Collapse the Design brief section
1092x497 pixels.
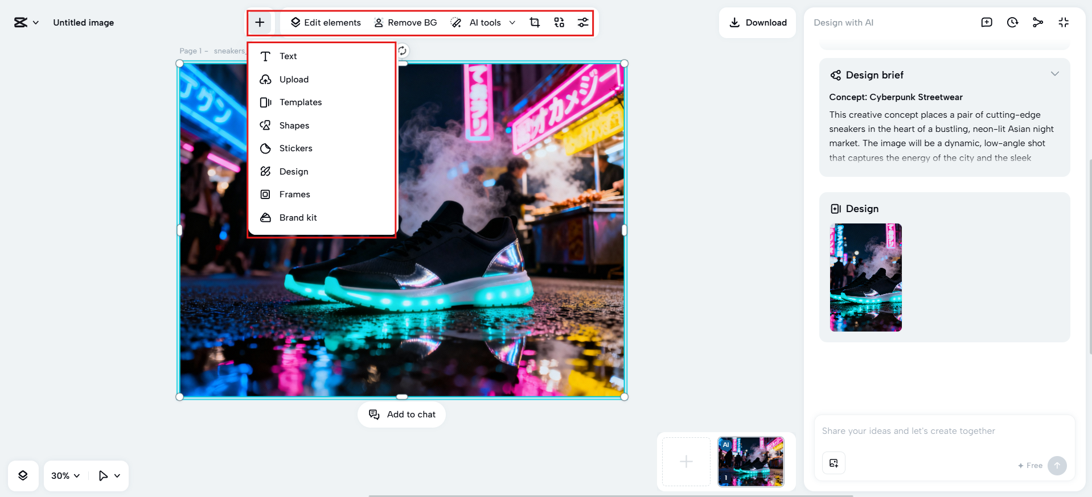pos(1055,74)
